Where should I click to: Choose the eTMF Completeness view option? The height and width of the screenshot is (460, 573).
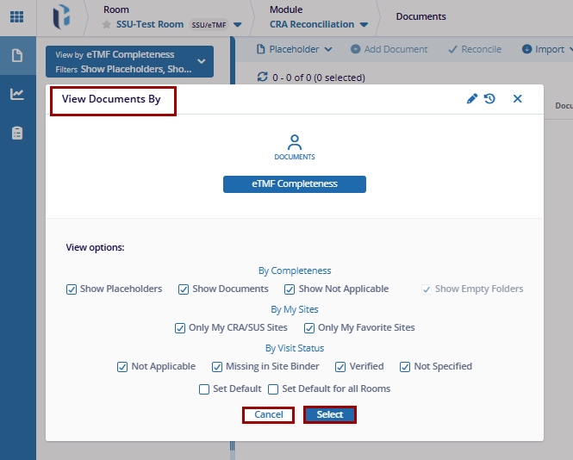pos(294,184)
